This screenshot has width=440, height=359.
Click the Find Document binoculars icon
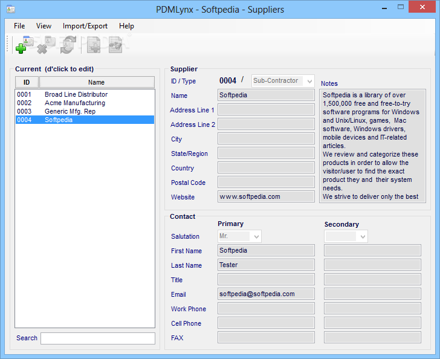pos(115,45)
